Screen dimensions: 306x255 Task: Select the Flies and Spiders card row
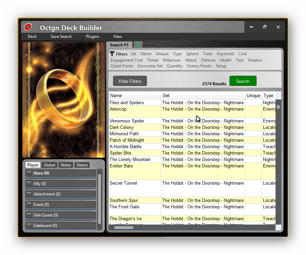tap(192, 102)
